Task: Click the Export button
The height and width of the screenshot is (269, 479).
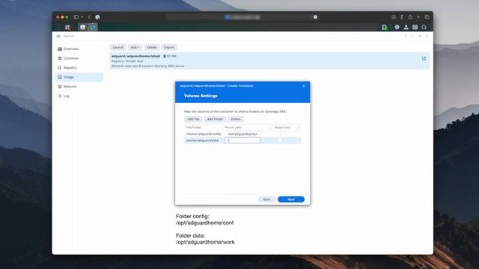Action: click(169, 47)
